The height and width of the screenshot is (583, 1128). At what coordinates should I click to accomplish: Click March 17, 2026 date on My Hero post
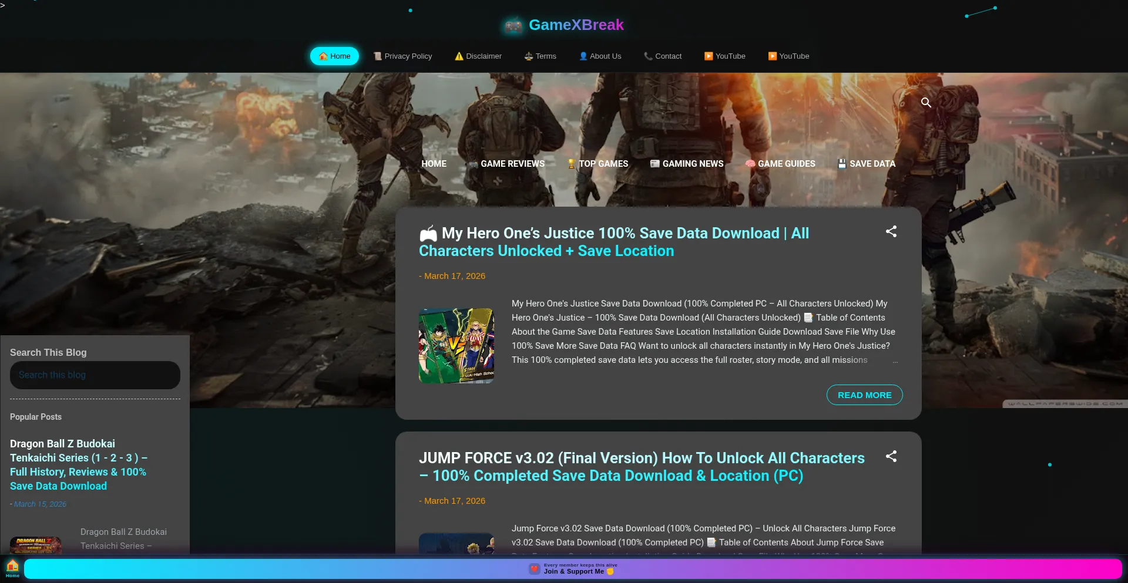pos(455,276)
